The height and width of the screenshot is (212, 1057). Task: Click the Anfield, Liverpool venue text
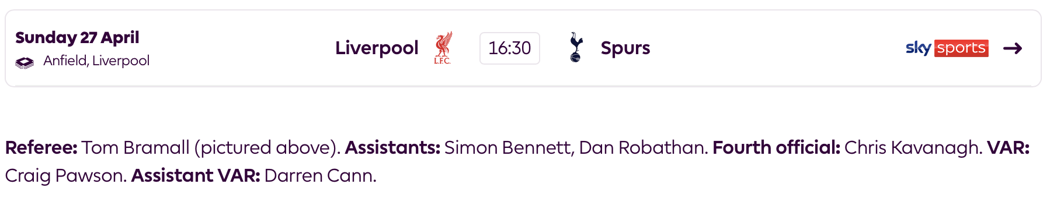coord(96,61)
